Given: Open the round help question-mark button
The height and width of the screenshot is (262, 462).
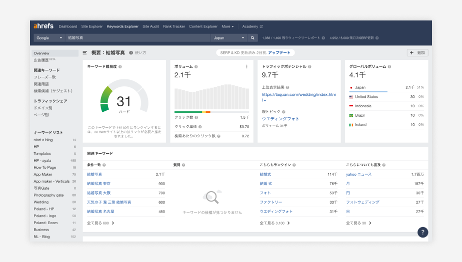Looking at the screenshot, I should 423,232.
